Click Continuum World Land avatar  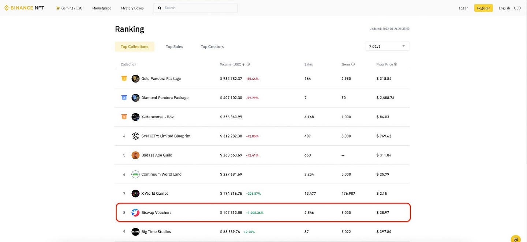click(x=135, y=174)
